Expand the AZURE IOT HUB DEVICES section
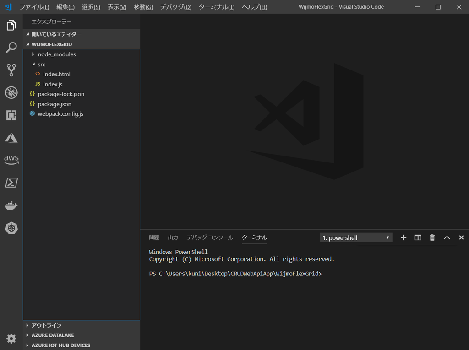Image resolution: width=469 pixels, height=350 pixels. (x=82, y=345)
